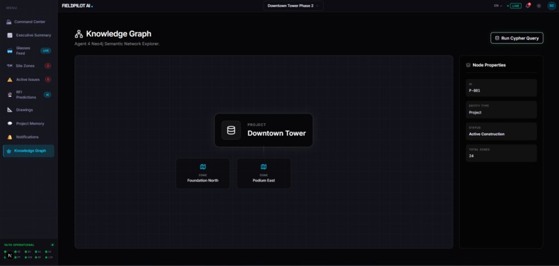The image size is (559, 266).
Task: Click the database icon on Downtown Tower node
Action: [231, 130]
